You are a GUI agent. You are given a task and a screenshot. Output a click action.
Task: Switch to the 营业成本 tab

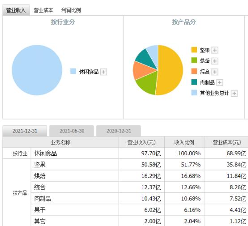[43, 10]
